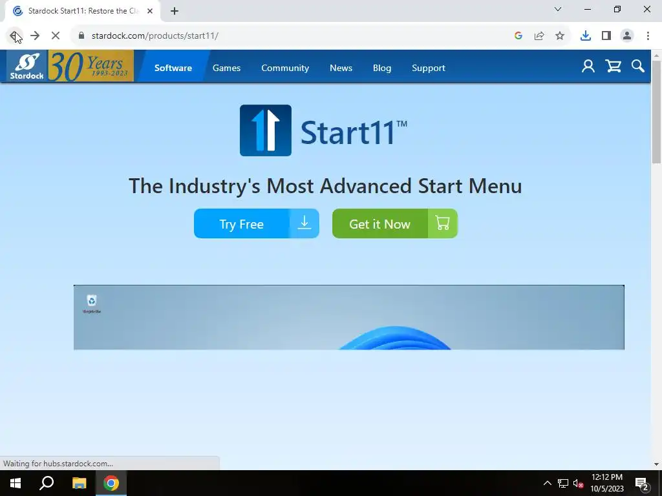Screen dimensions: 662x496
Task: Open the Blog menu item
Action: [382, 68]
